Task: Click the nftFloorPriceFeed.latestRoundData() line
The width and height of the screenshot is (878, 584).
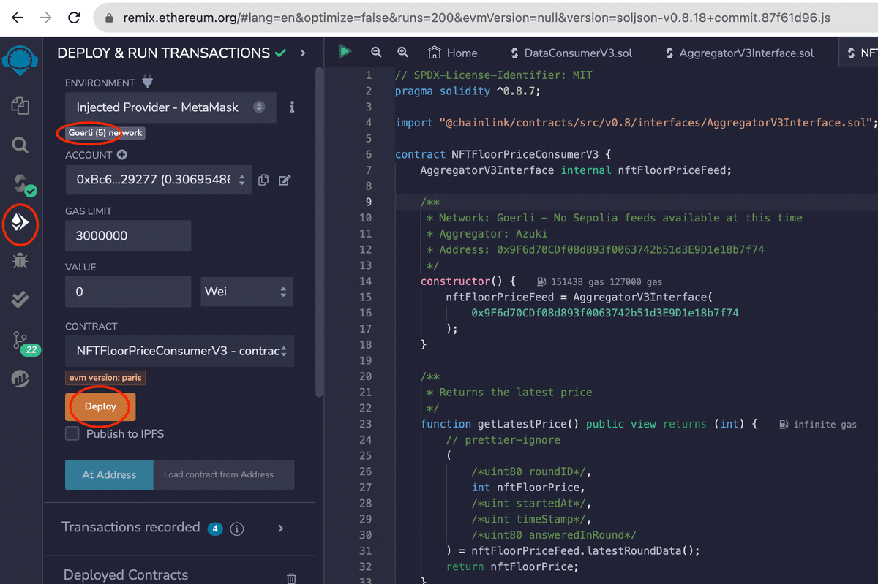Action: click(573, 550)
